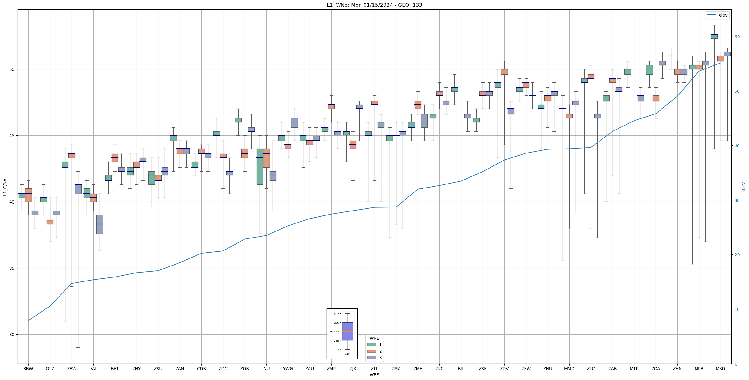Click the CDB station label
The image size is (749, 380).
pos(201,369)
